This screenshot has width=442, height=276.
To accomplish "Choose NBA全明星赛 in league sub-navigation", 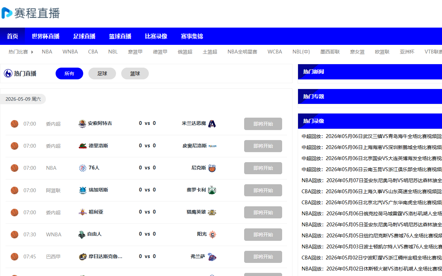I will pos(242,52).
